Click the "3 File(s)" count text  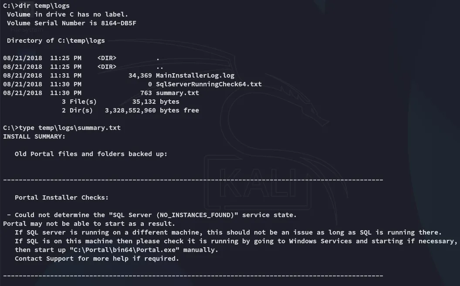tap(79, 102)
